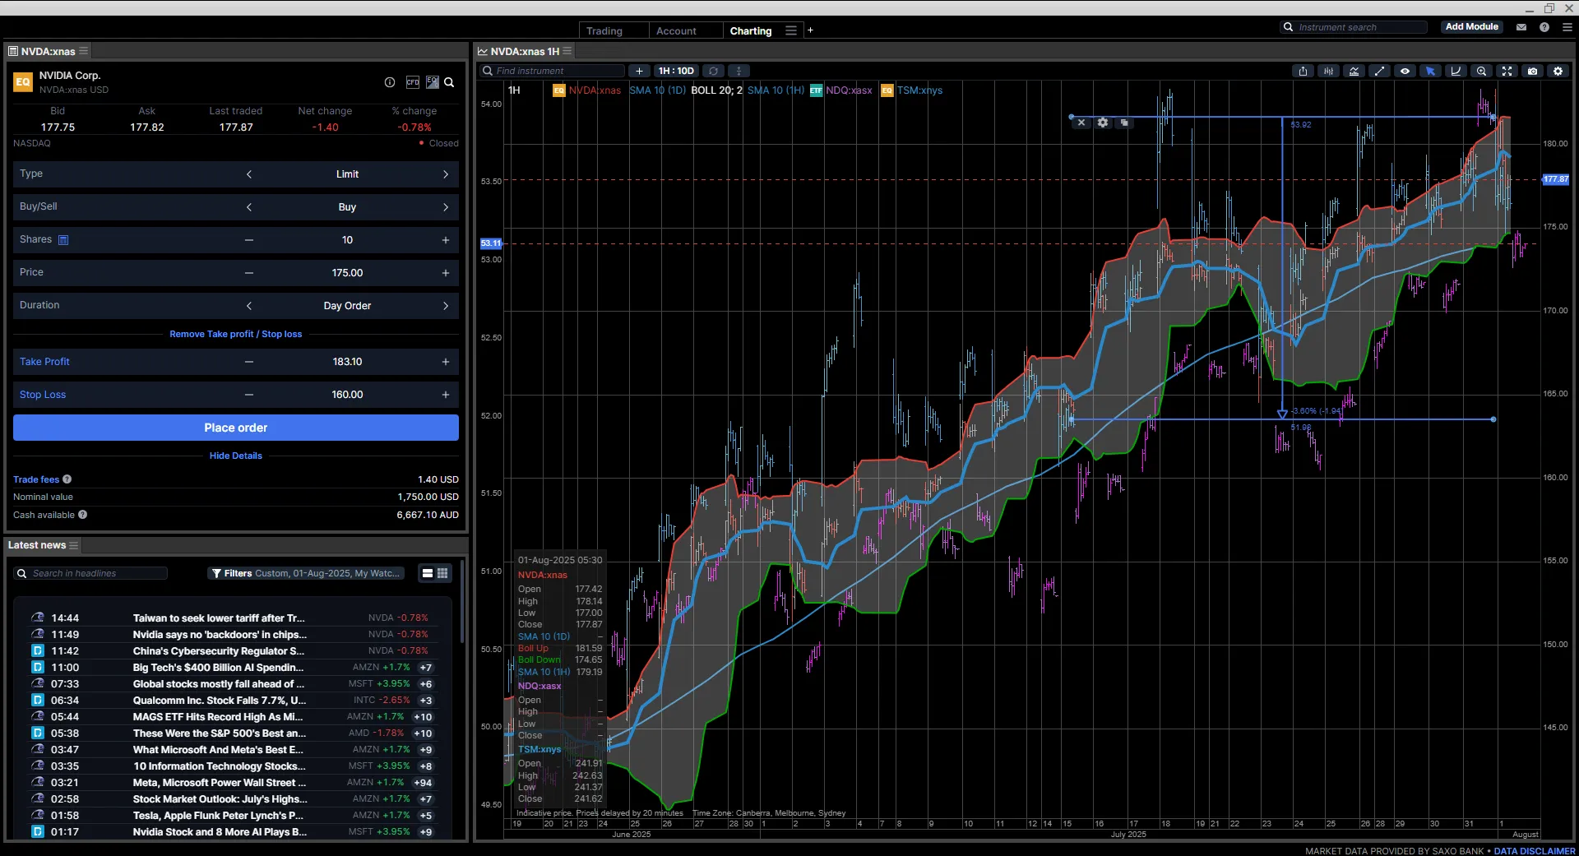
Task: Switch news to list view
Action: [428, 573]
